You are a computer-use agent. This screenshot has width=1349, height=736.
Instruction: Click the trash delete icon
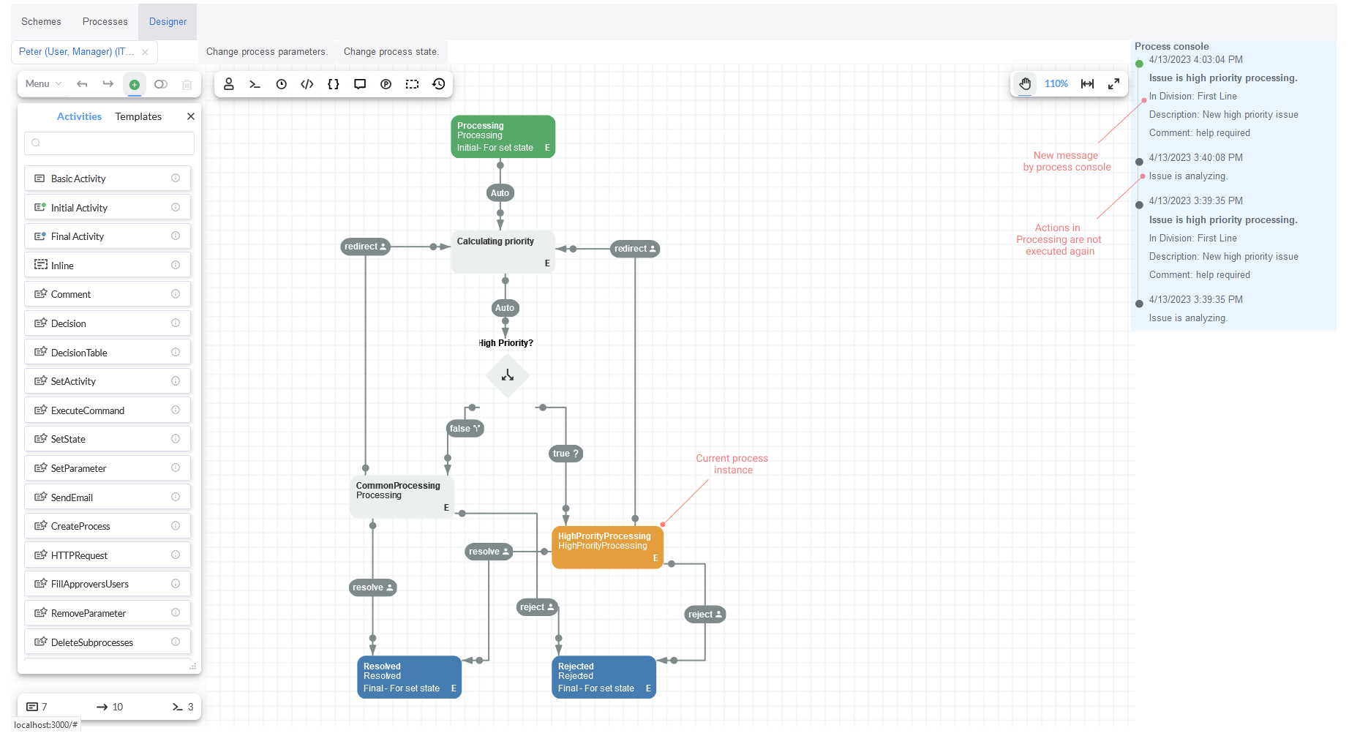(187, 84)
